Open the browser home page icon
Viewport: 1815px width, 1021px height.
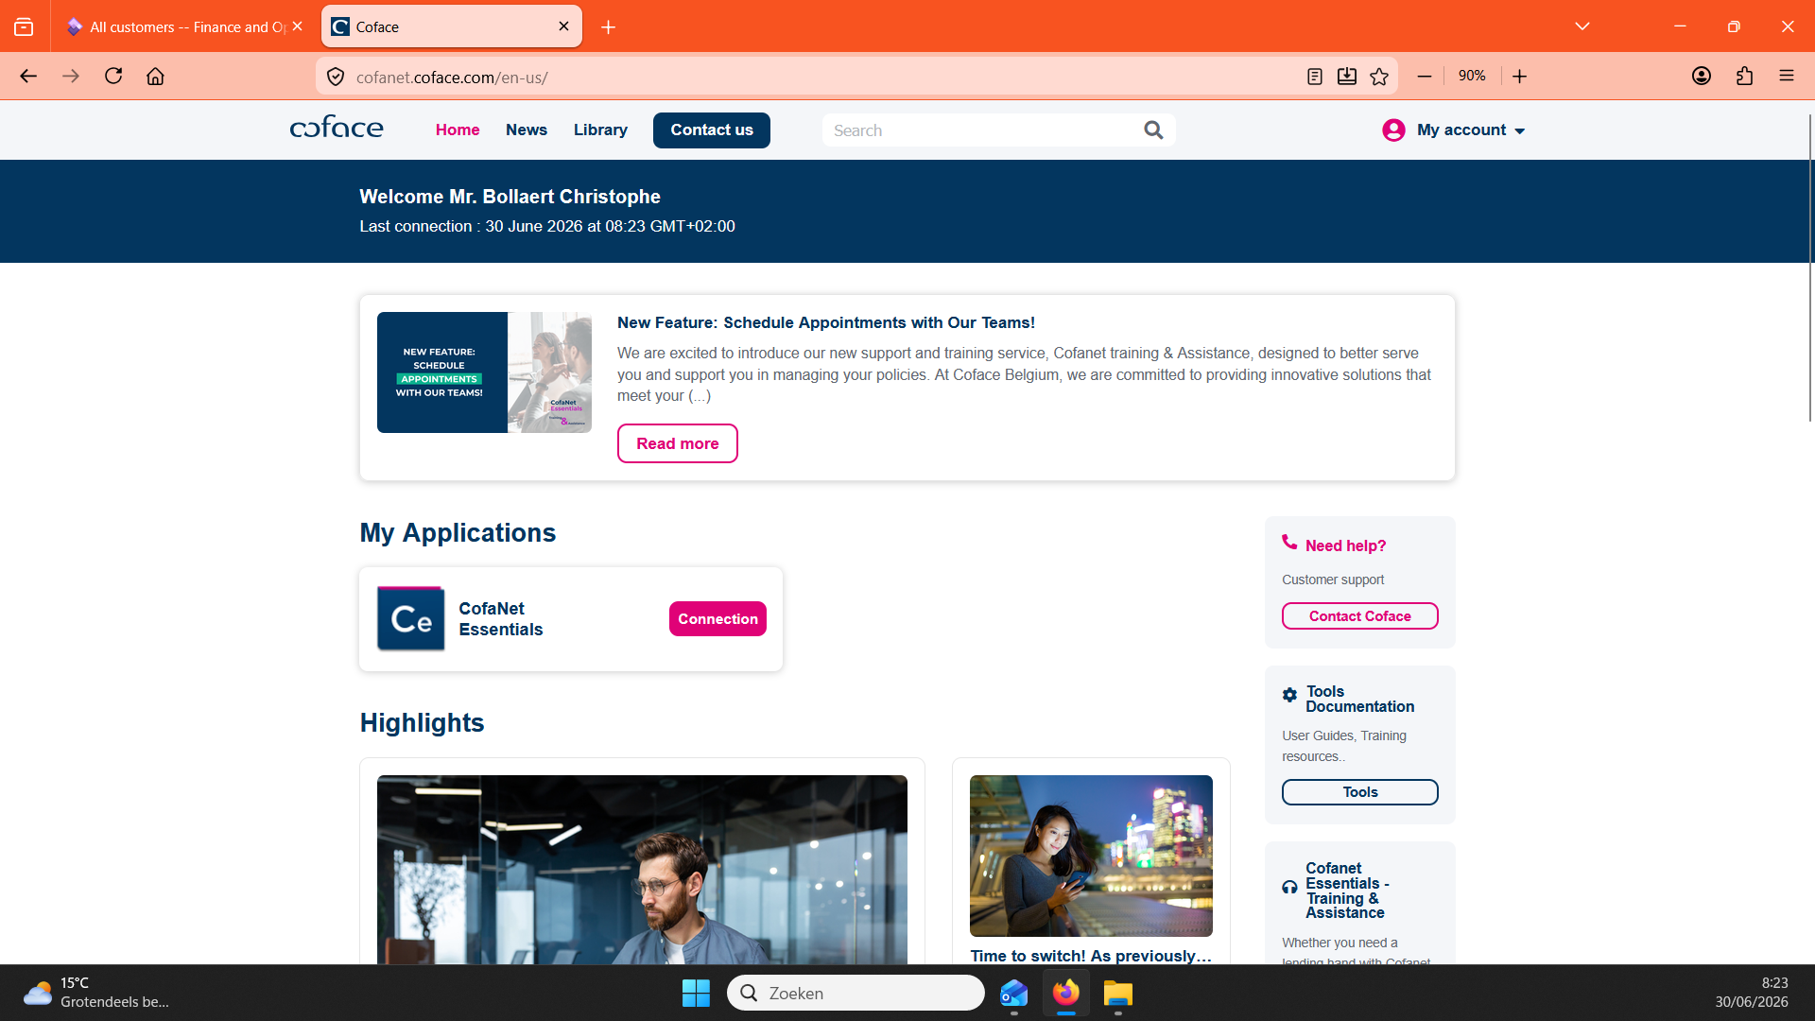tap(155, 77)
